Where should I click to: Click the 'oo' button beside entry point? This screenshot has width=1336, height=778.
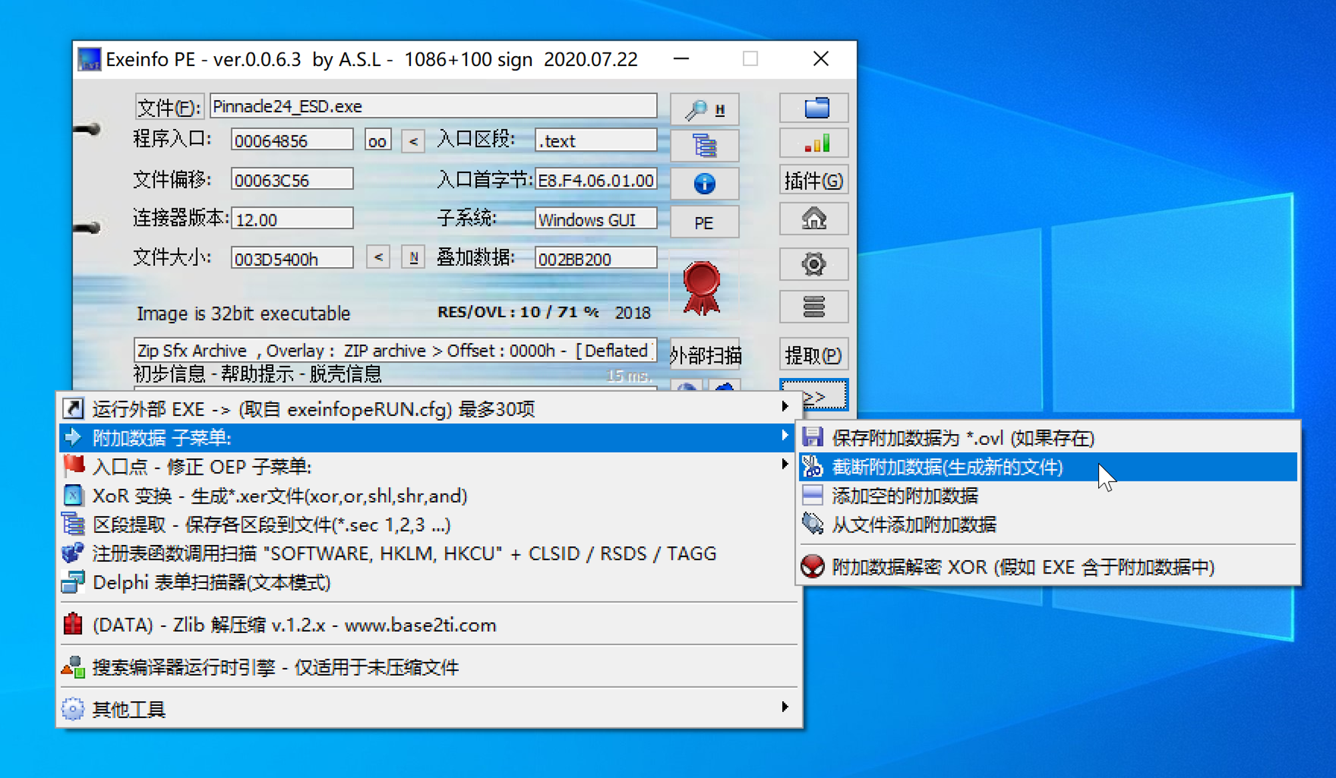coord(377,141)
